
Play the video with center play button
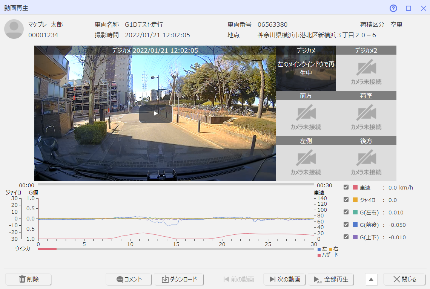click(x=155, y=114)
